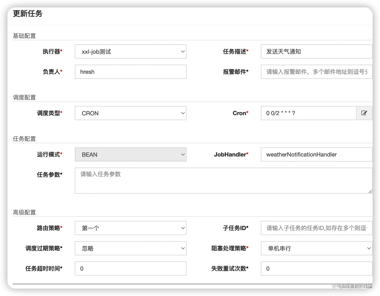Focus the 子任务ID input field
The width and height of the screenshot is (380, 296).
click(316, 228)
